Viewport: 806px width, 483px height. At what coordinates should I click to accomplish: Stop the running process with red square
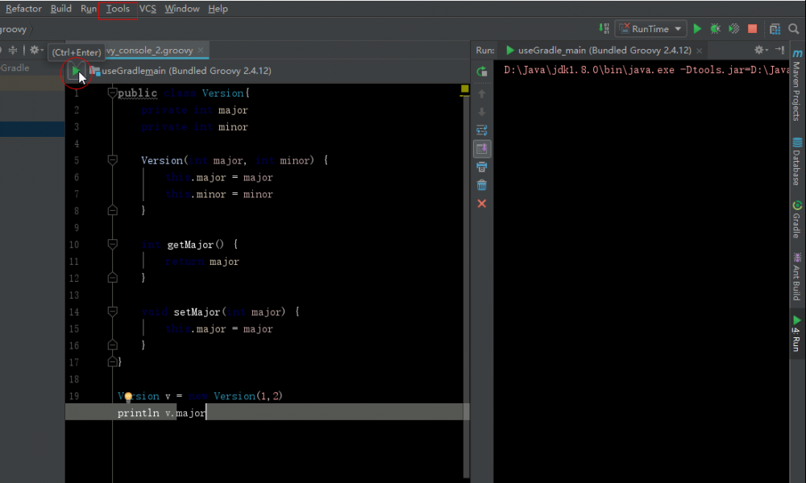coord(752,29)
